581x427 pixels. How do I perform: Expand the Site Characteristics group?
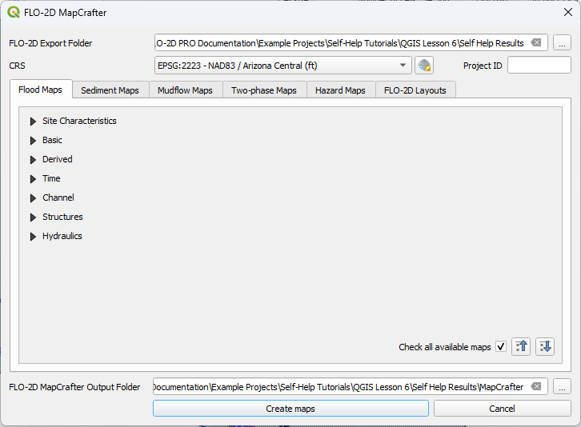coord(34,122)
